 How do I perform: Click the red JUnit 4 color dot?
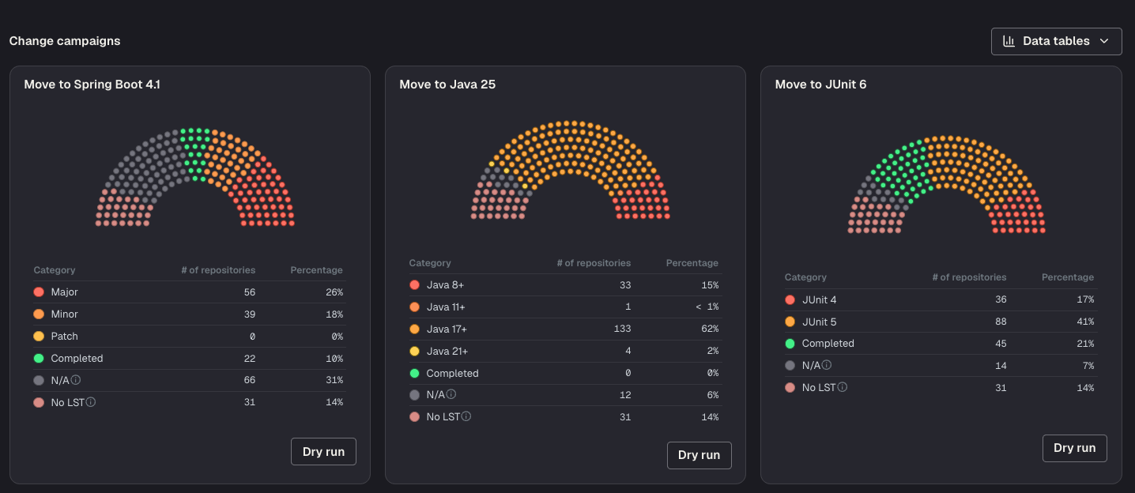pos(790,300)
